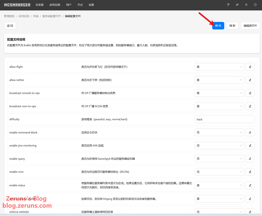The height and width of the screenshot is (216, 262).
Task: Open the 节点 menu in the top bar
Action: (x=80, y=5)
